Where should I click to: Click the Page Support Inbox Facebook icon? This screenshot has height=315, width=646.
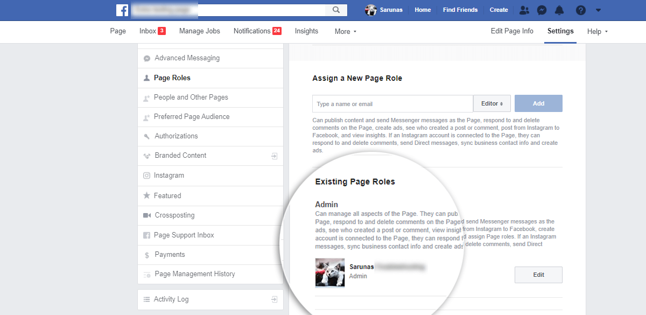tap(146, 235)
